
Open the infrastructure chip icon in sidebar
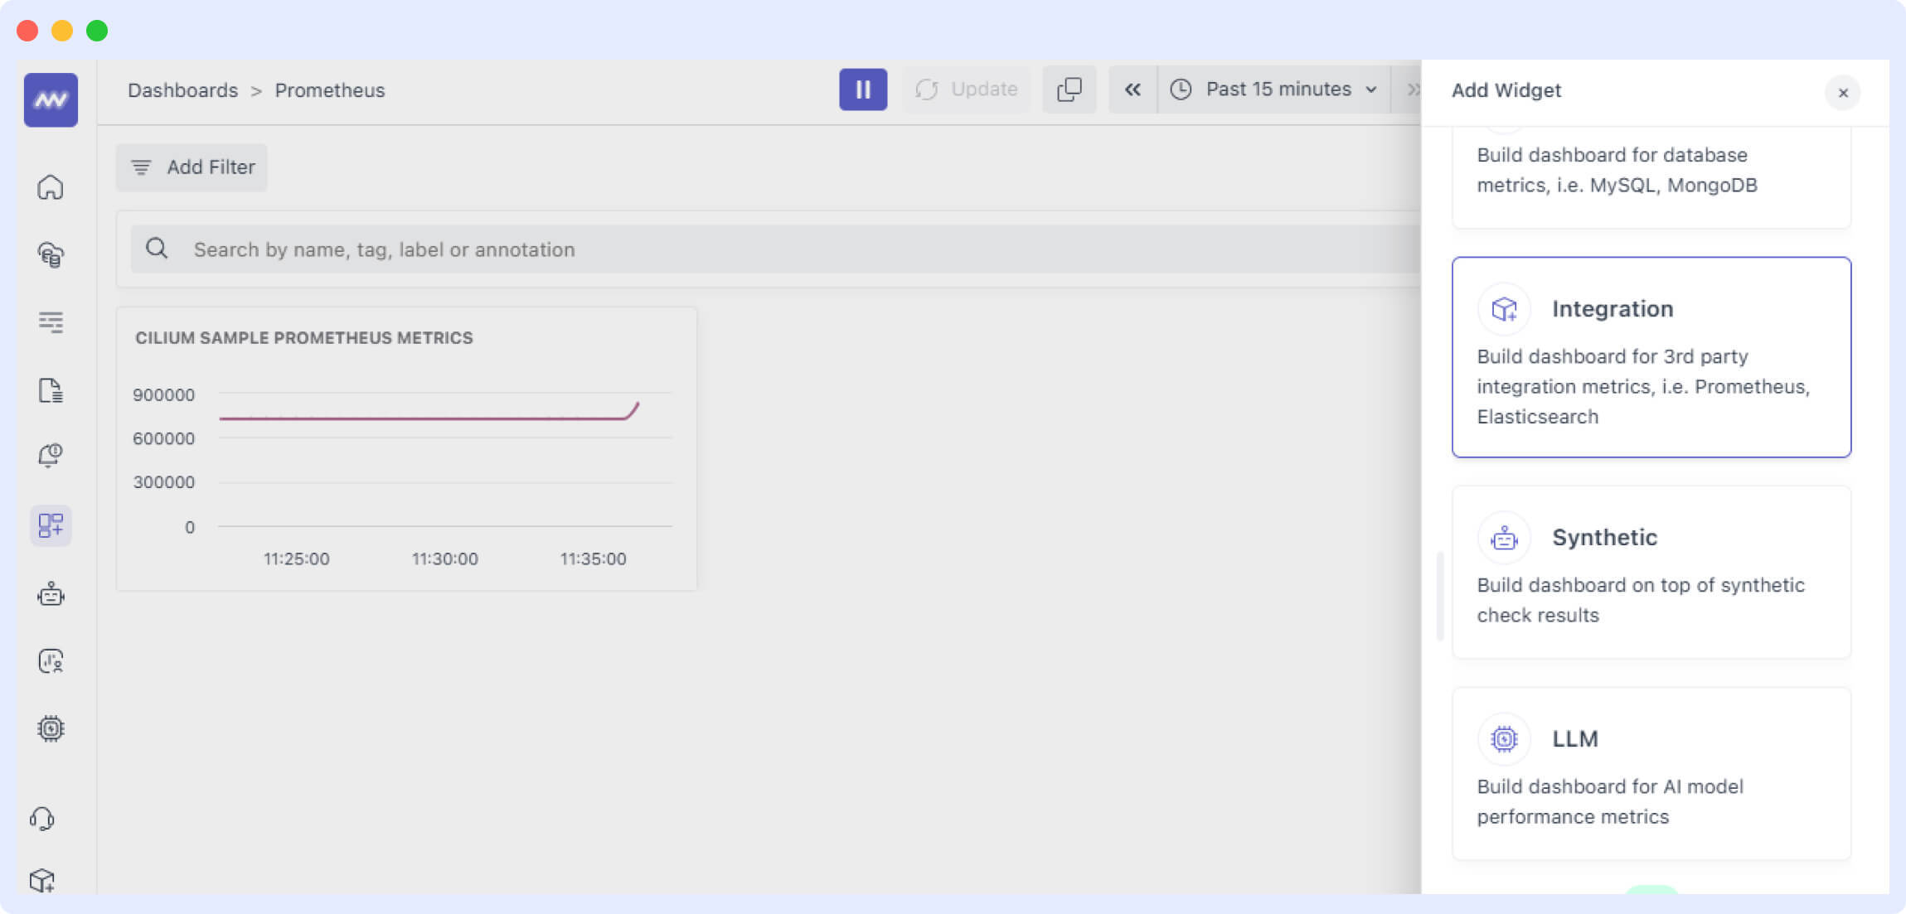pyautogui.click(x=51, y=728)
